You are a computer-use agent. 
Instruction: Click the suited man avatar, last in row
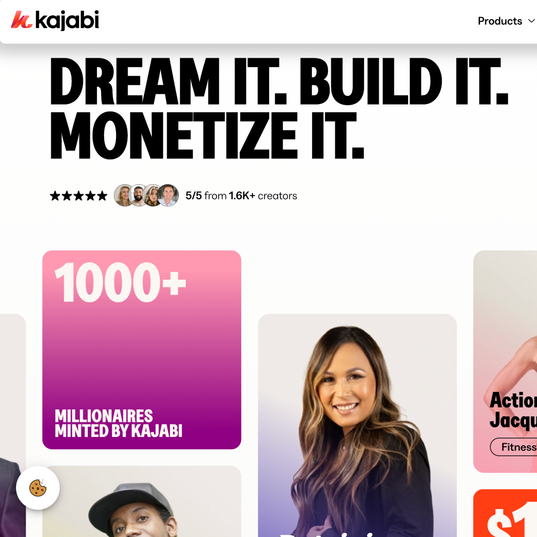pyautogui.click(x=168, y=195)
